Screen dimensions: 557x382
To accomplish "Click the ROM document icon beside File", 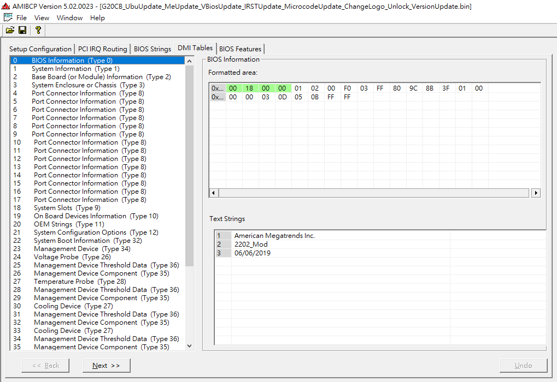I will tap(8, 17).
